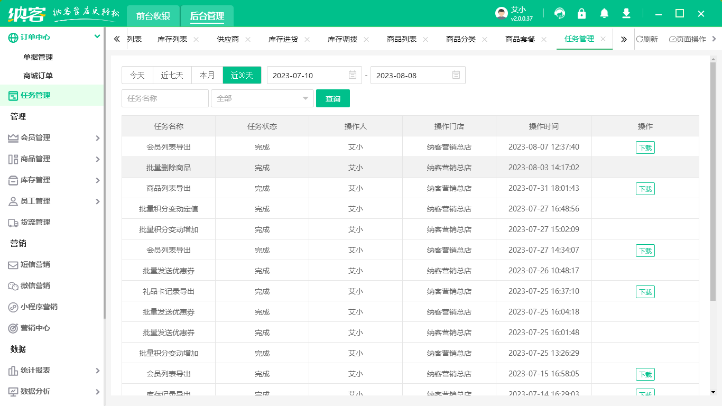Open the 页面操作 menu
Viewport: 722px width, 406px height.
[687, 39]
